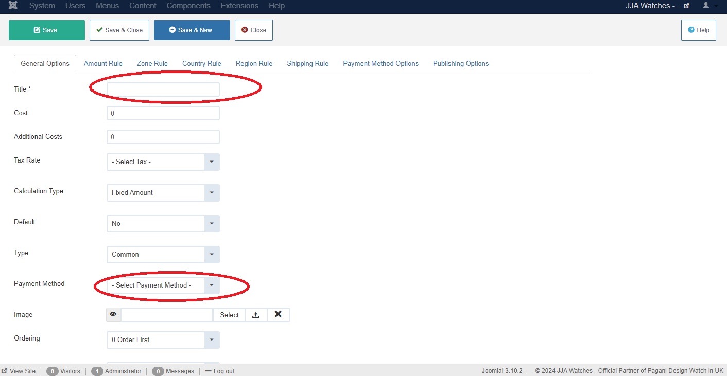
Task: Click the image preview eye icon
Action: click(x=113, y=315)
